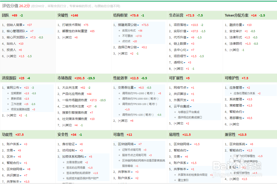Expand the 访问控制 dropdown

(76, 151)
